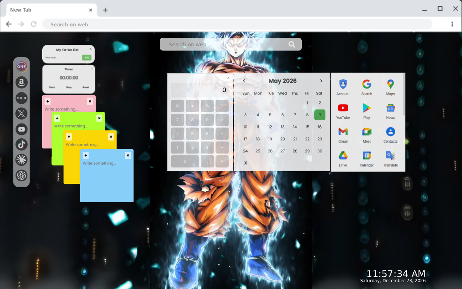Open Google Translate in the apps panel
Screen dimensions: 462x289
pos(391,159)
